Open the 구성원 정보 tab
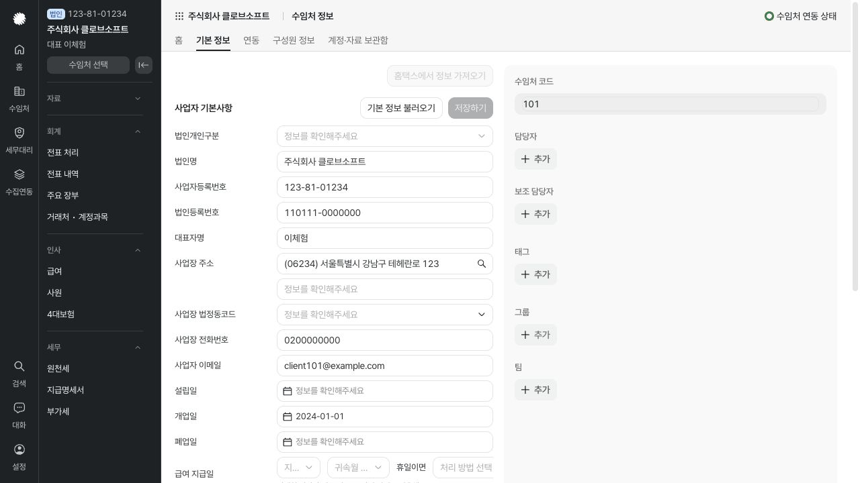The image size is (860, 483). [x=294, y=40]
